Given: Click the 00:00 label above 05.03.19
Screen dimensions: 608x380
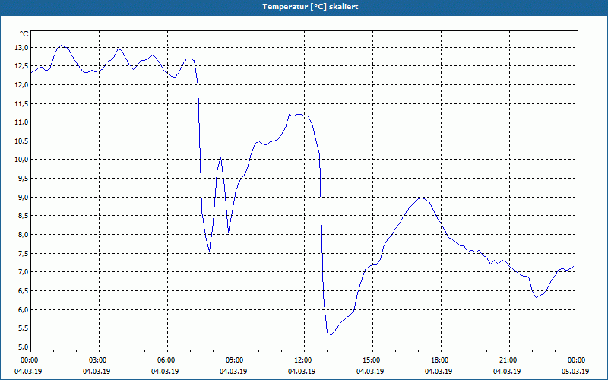Looking at the screenshot, I should tap(575, 360).
